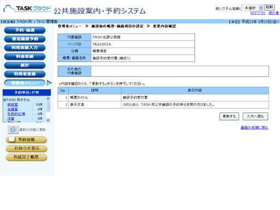
Task: Click the 更新する button
Action: pyautogui.click(x=229, y=116)
